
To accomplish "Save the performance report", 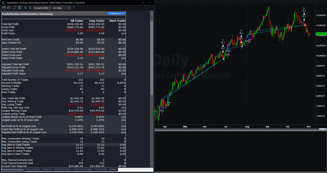I will (4, 8).
